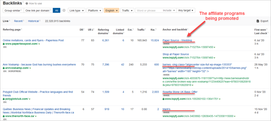Open the English language dropdown
The height and width of the screenshot is (121, 271).
[111, 11]
